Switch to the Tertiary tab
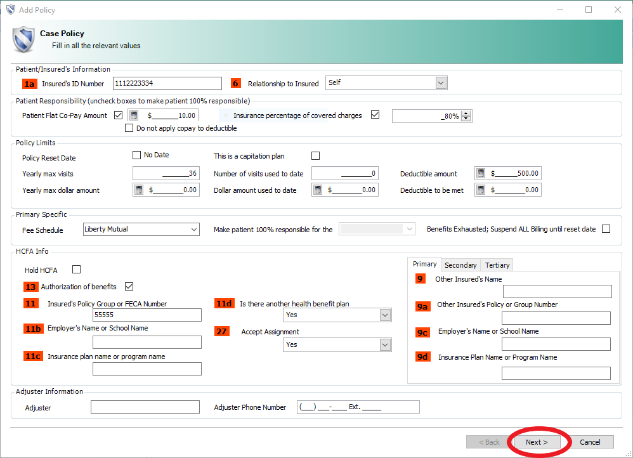633x458 pixels. (x=497, y=265)
